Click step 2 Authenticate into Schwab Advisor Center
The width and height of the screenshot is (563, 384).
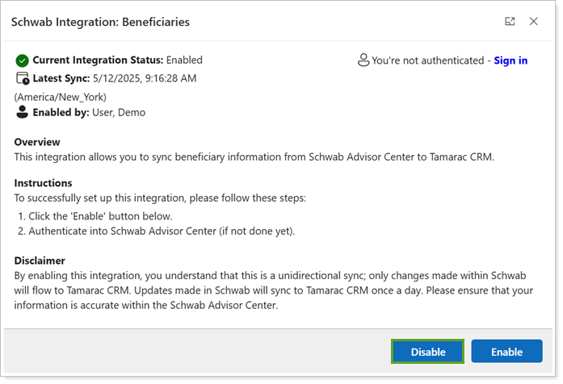click(x=155, y=232)
